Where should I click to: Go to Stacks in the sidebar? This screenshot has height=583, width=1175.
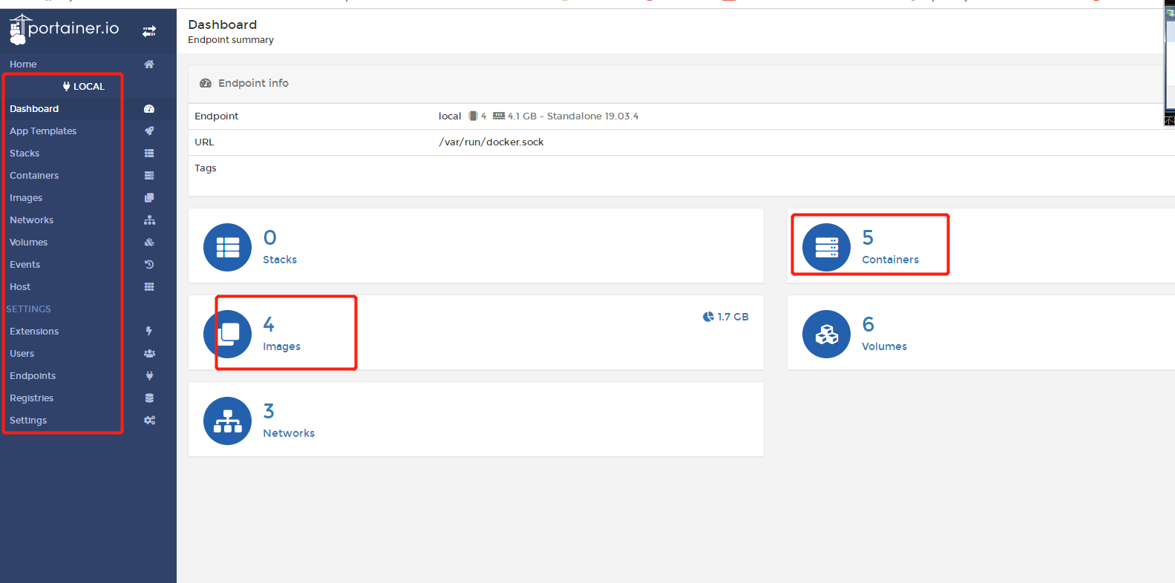(24, 154)
